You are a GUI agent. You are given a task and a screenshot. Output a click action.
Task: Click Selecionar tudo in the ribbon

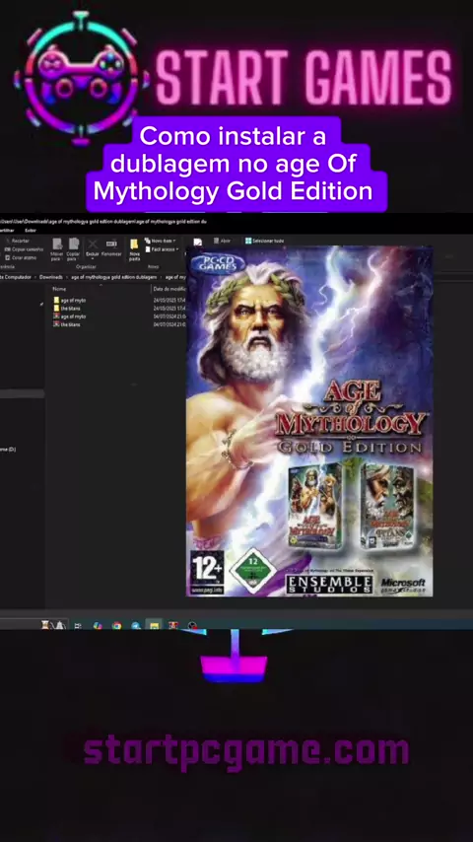[x=265, y=241]
